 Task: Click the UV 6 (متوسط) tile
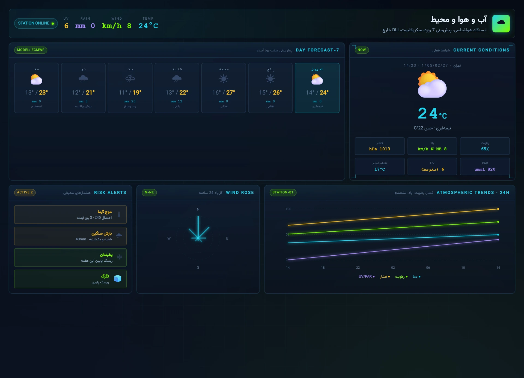coord(432,167)
